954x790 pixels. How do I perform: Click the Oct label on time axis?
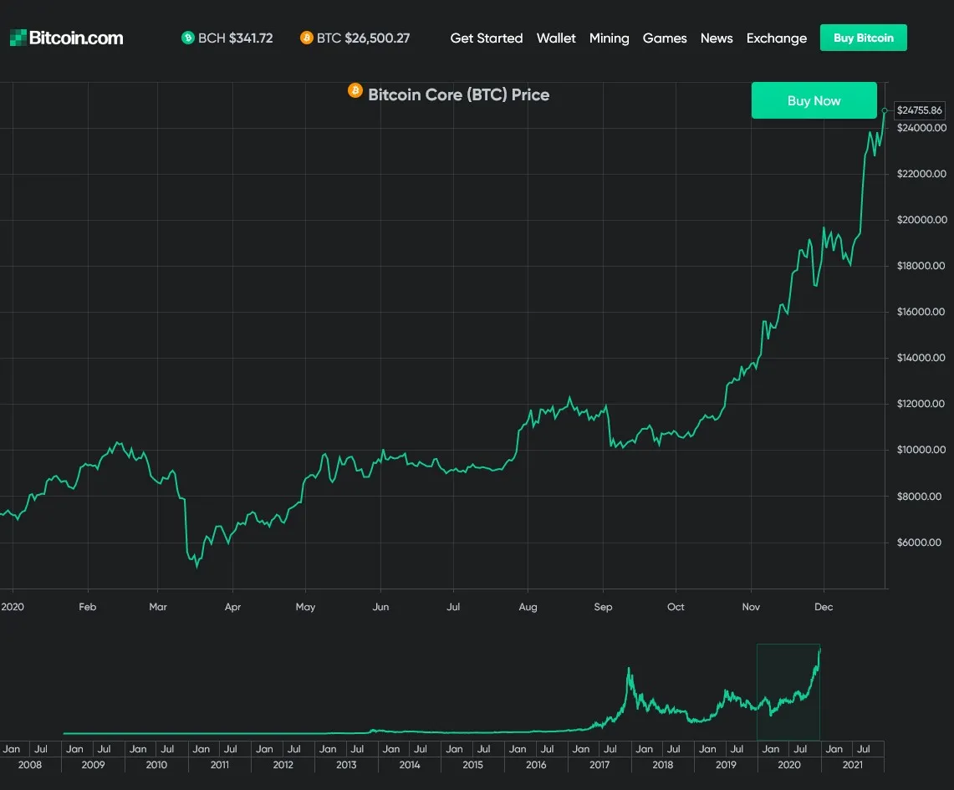(676, 606)
